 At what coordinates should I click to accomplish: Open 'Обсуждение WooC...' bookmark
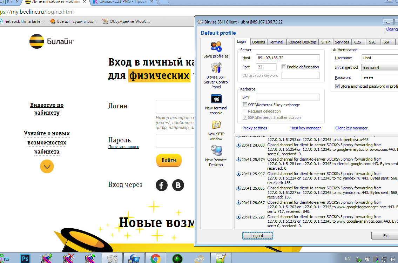[x=126, y=21]
